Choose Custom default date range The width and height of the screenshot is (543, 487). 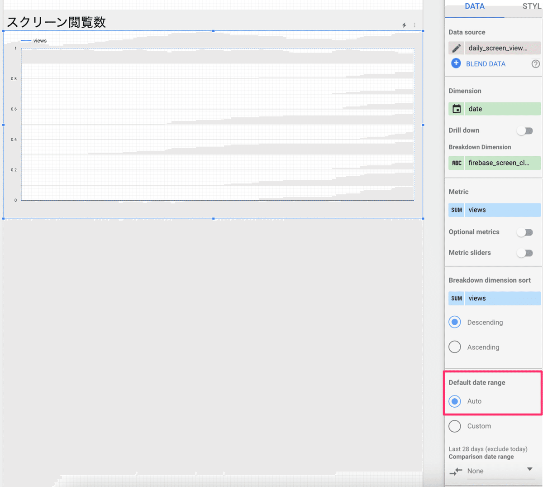[455, 426]
